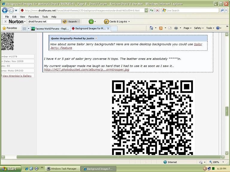
Task: Click the horizontal scrollbar right arrow
Action: [x=223, y=157]
